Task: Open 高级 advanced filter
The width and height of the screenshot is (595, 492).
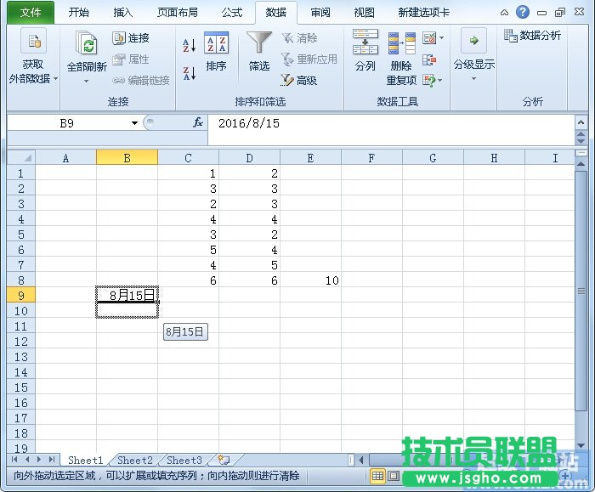Action: pyautogui.click(x=298, y=81)
